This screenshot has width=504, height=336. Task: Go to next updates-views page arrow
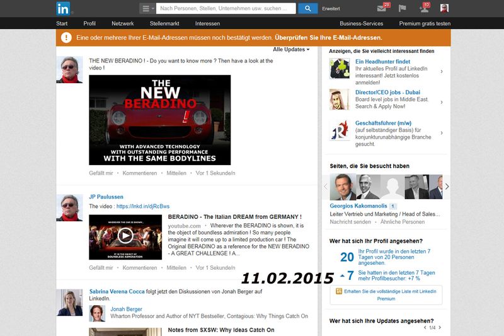(440, 328)
